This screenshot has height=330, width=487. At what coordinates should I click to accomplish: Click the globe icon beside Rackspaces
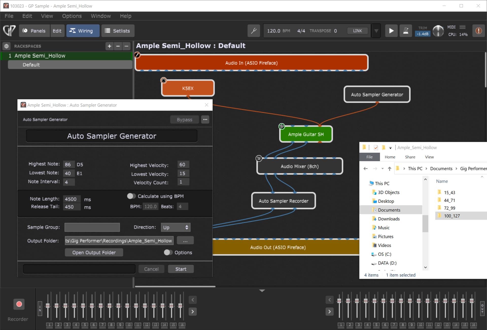click(x=6, y=46)
